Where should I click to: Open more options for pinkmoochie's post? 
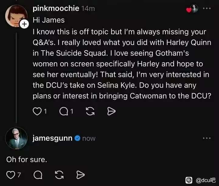pyautogui.click(x=207, y=9)
